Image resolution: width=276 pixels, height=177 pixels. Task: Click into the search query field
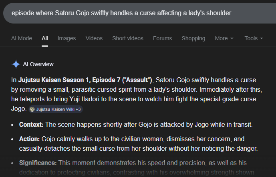(x=122, y=13)
